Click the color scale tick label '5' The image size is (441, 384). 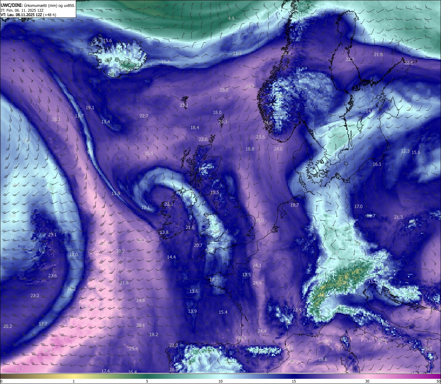147,381
